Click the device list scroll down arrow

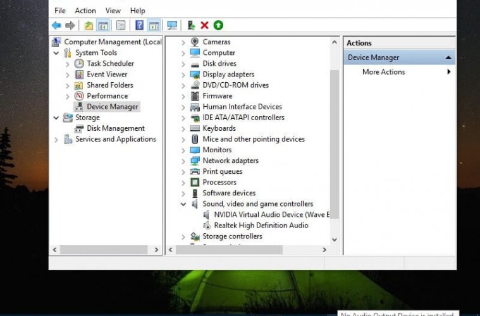tap(335, 240)
